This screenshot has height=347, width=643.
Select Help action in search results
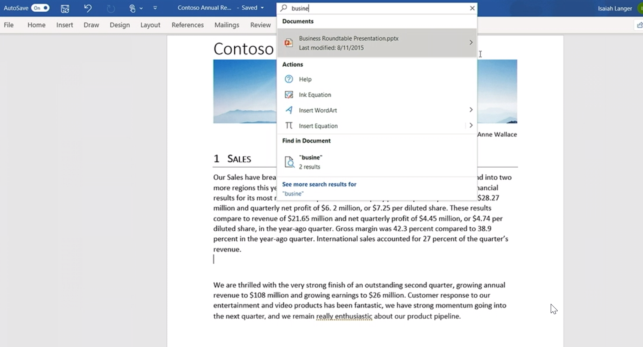[305, 79]
